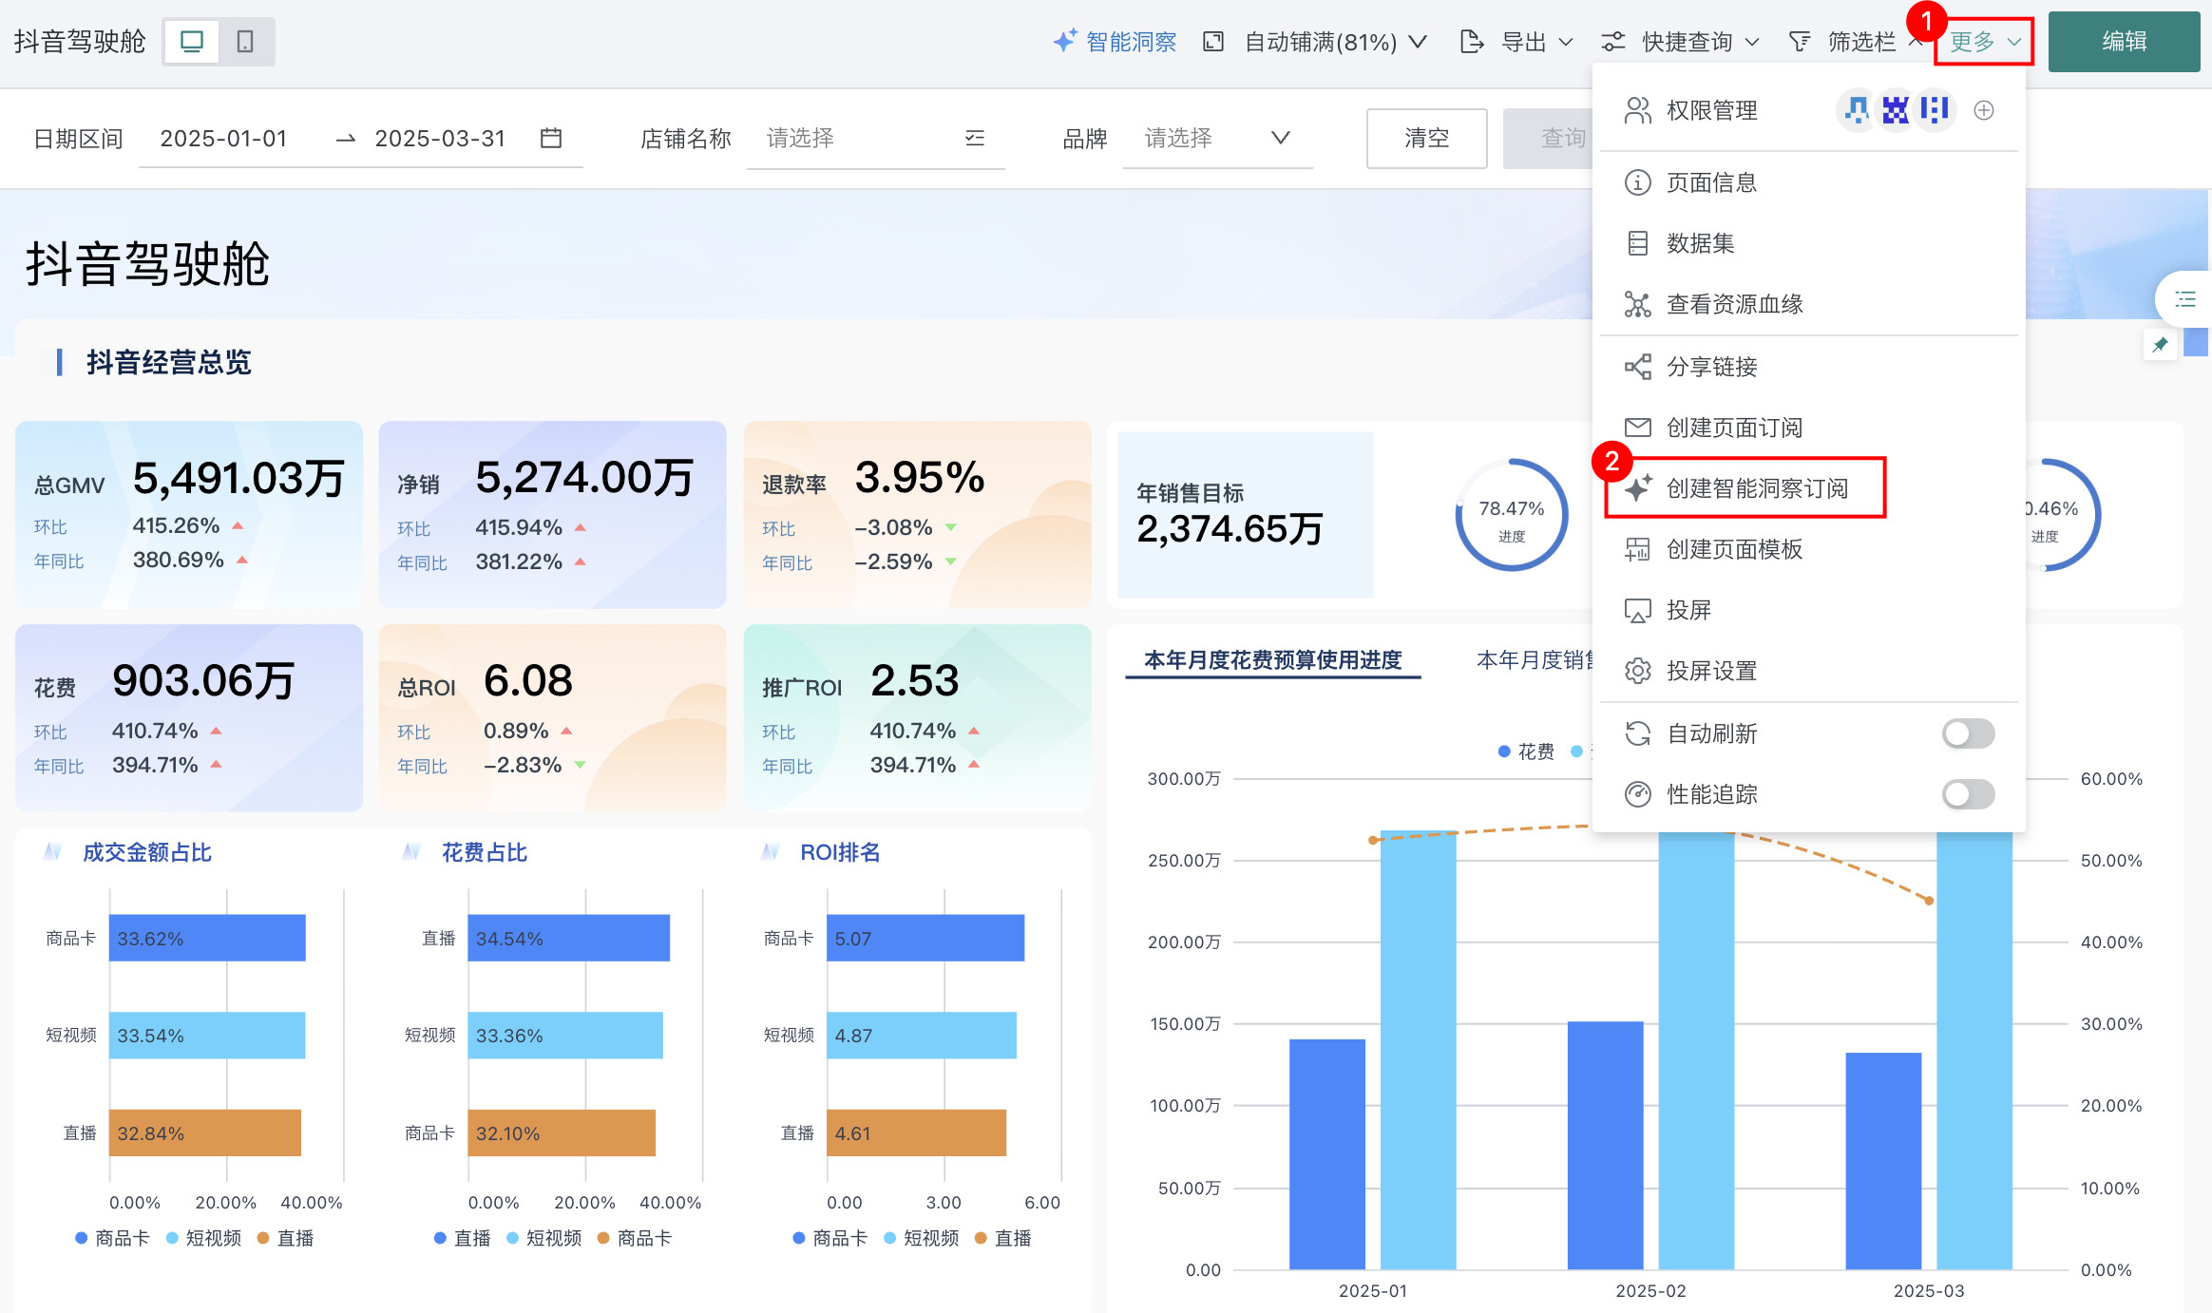Switch to mobile layout view icon
This screenshot has height=1313, width=2212.
click(245, 42)
